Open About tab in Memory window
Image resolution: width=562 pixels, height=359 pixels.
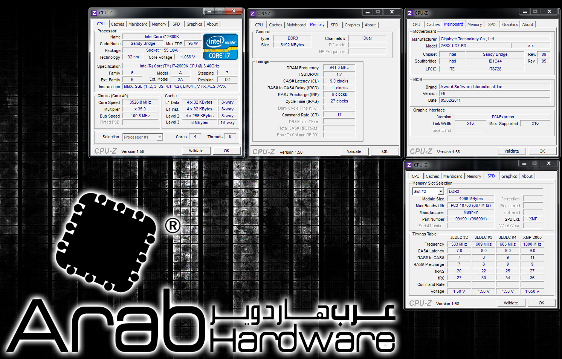coord(370,25)
